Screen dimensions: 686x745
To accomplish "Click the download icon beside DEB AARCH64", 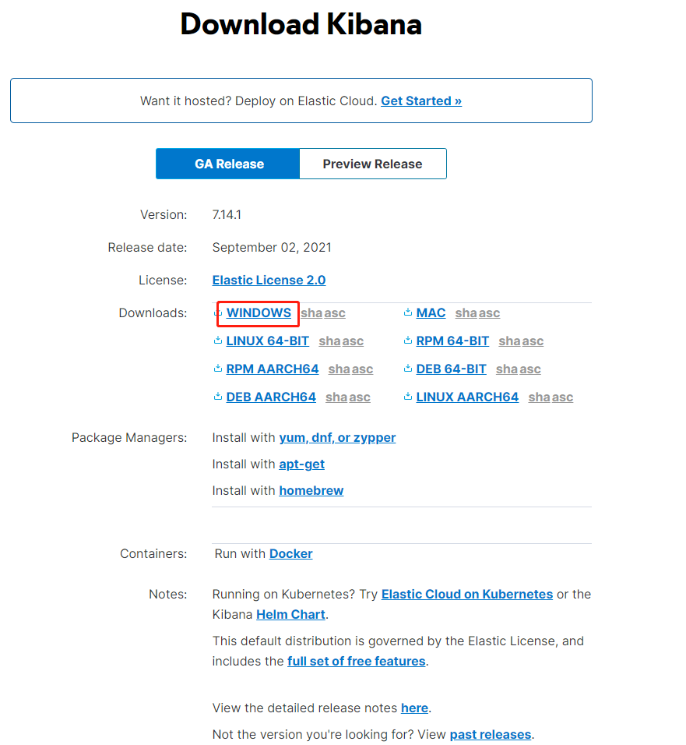I will pos(218,397).
